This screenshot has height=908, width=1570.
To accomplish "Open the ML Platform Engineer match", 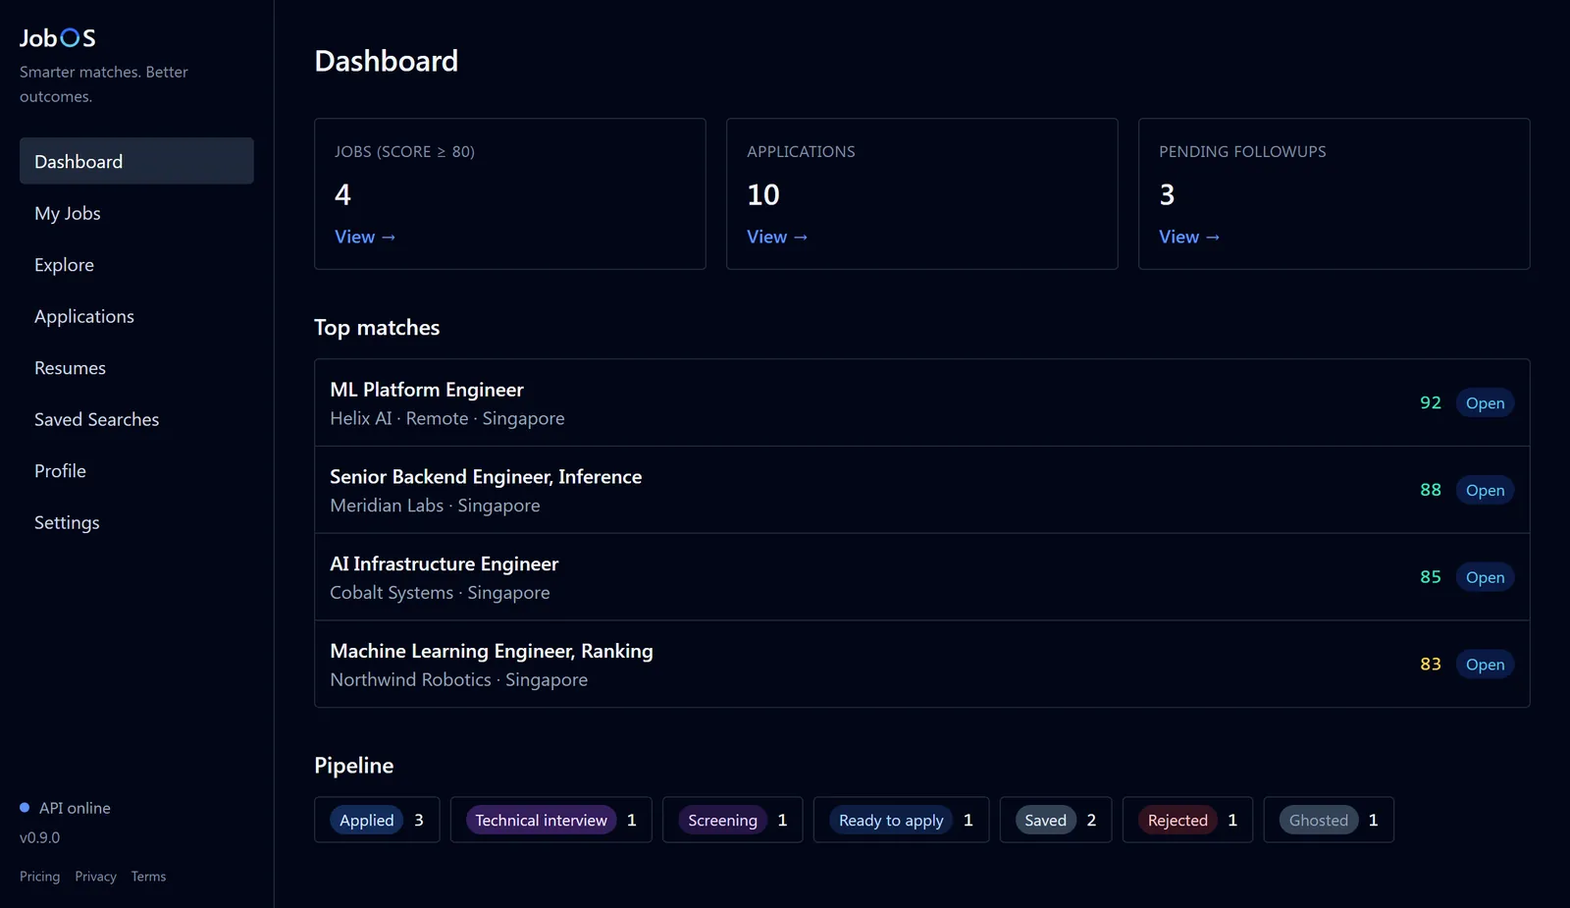I will click(921, 402).
